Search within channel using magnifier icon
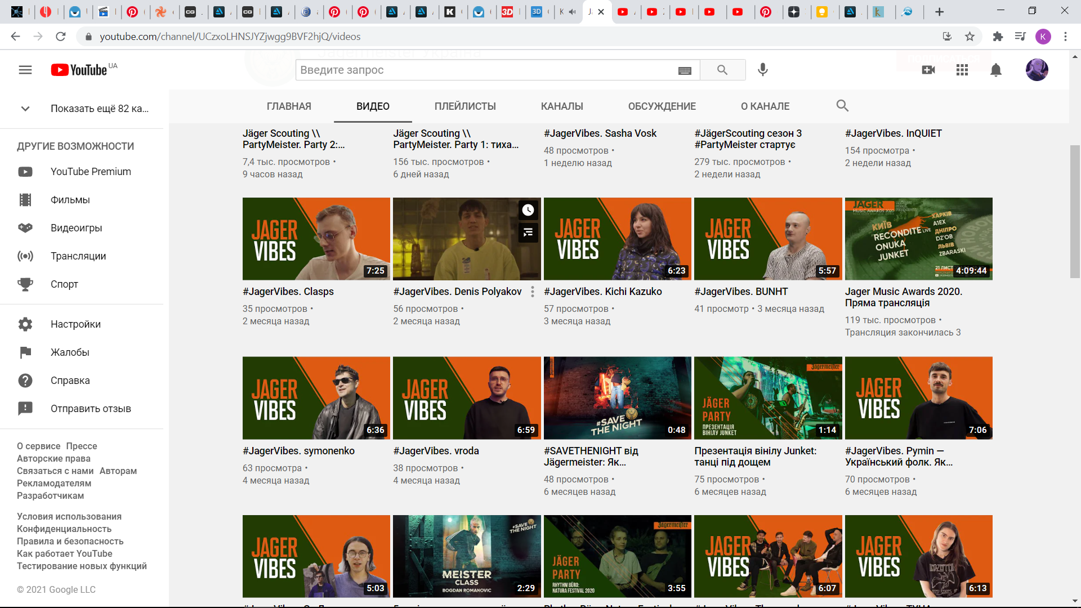This screenshot has height=608, width=1081. 842,106
